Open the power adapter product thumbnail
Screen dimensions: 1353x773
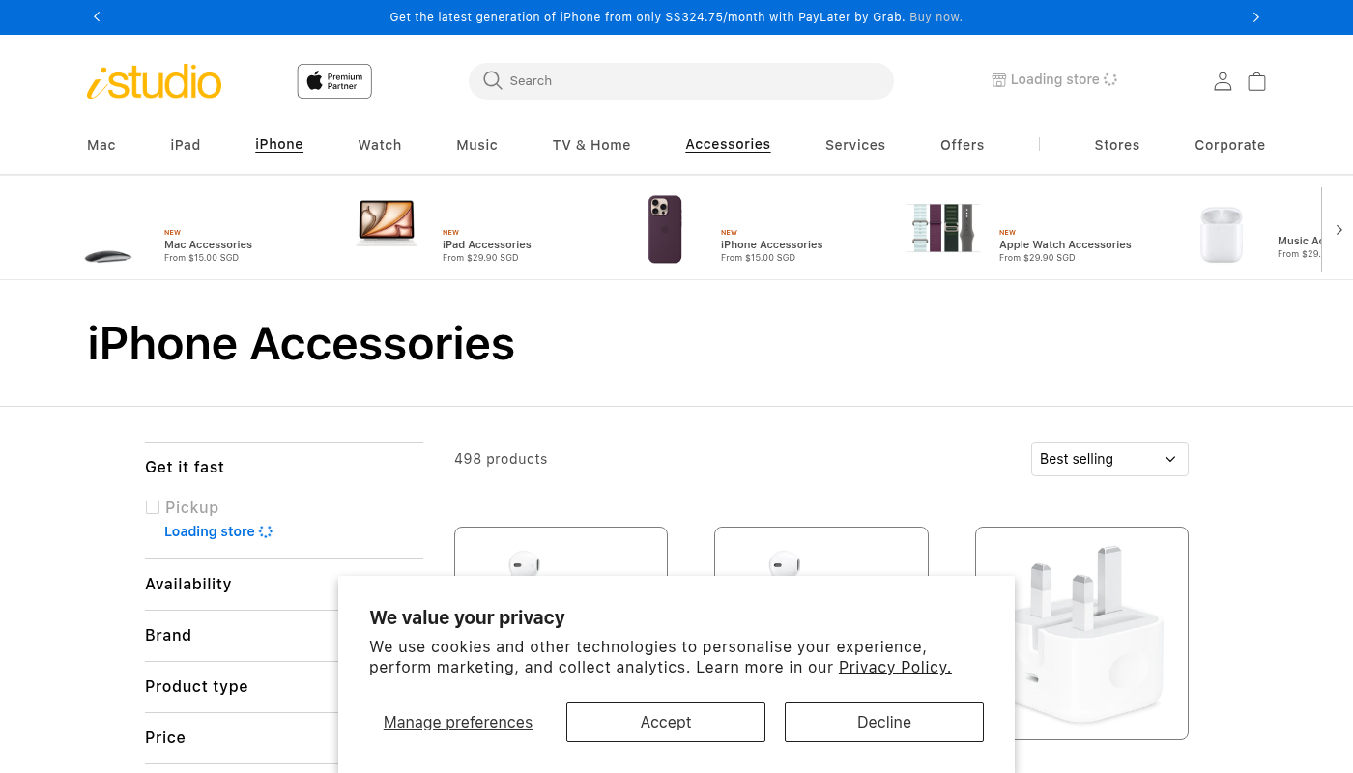tap(1081, 633)
